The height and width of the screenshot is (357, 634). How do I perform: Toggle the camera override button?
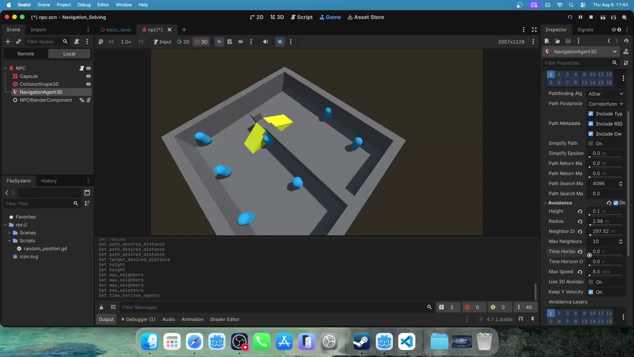tap(280, 42)
